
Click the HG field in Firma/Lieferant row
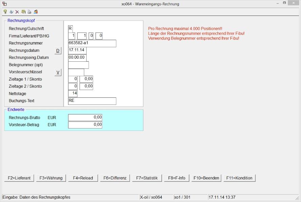[x=99, y=36]
